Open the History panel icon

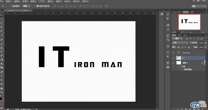[168, 14]
